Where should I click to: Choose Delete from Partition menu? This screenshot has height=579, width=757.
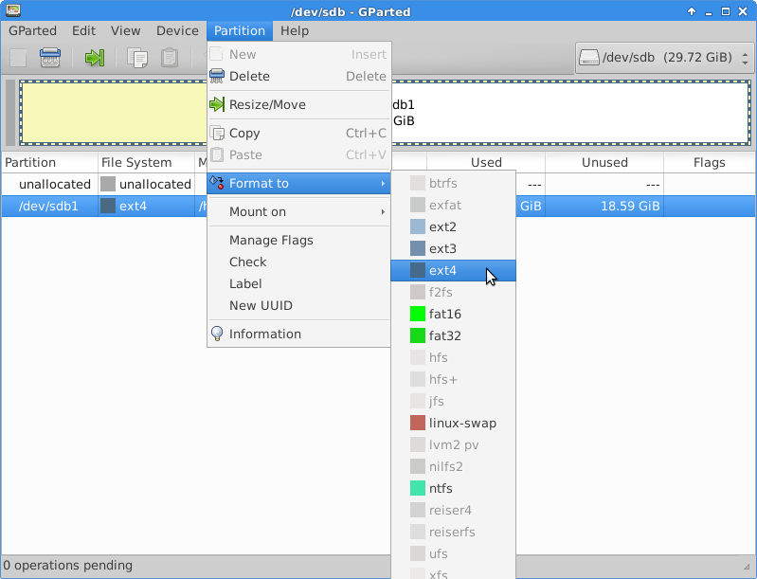[298, 77]
